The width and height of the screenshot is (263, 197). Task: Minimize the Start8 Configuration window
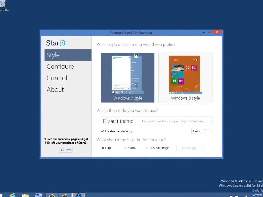click(204, 32)
